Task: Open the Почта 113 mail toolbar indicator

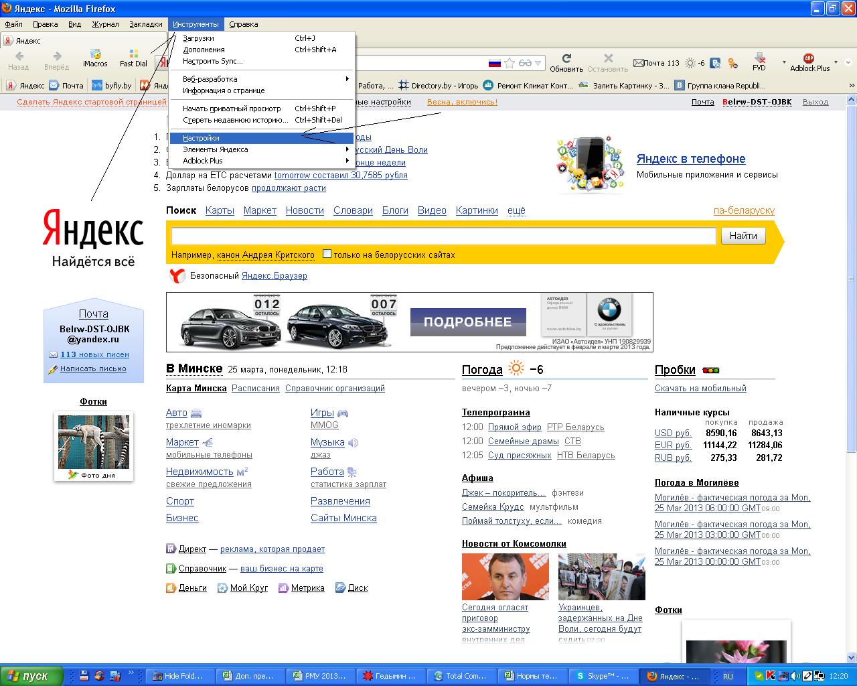Action: coord(656,63)
